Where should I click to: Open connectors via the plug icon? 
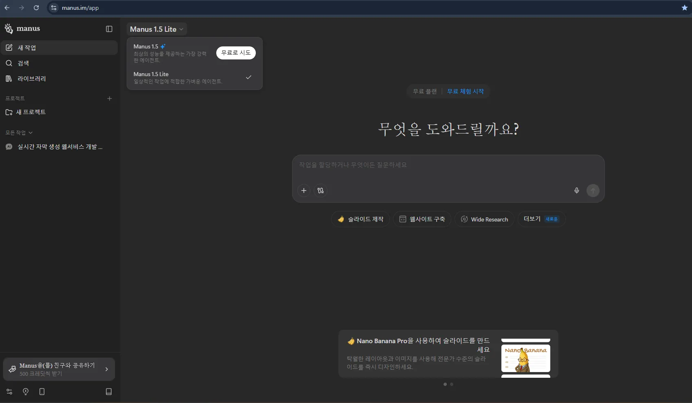tap(320, 191)
